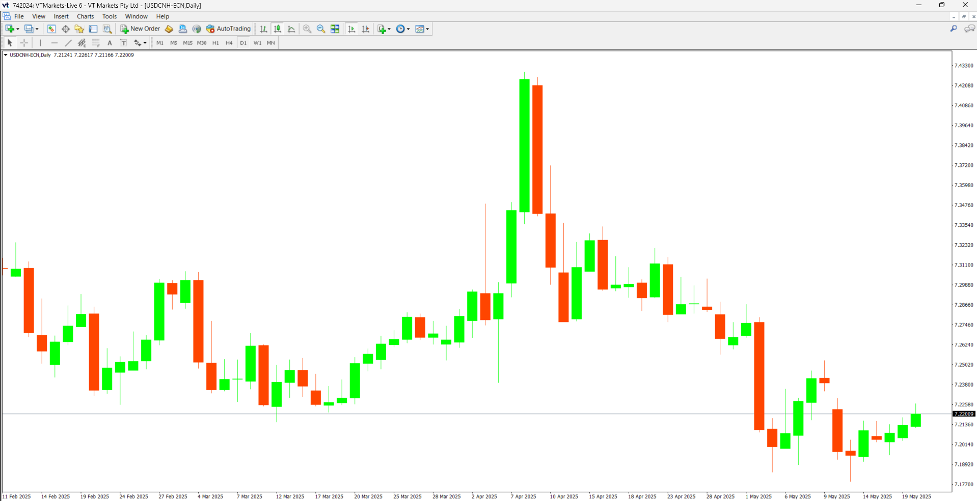Tile chart windows using the tile icon
Viewport: 977px width, 501px height.
pyautogui.click(x=335, y=29)
